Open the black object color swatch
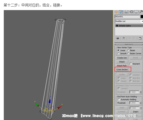Image resolution: width=143 pixels, height=120 pixels. [x=142, y=17]
